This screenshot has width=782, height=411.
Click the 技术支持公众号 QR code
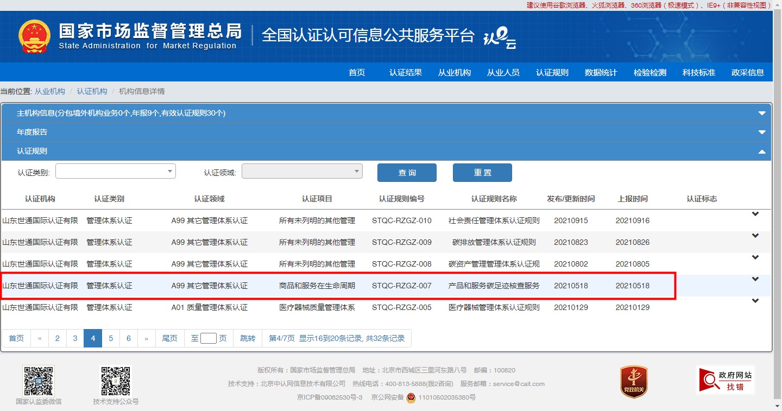[116, 381]
